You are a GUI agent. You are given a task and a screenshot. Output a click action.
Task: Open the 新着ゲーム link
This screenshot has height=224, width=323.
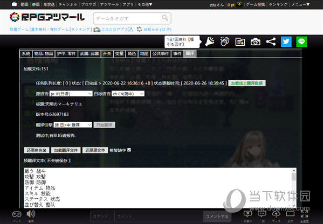(x=19, y=30)
